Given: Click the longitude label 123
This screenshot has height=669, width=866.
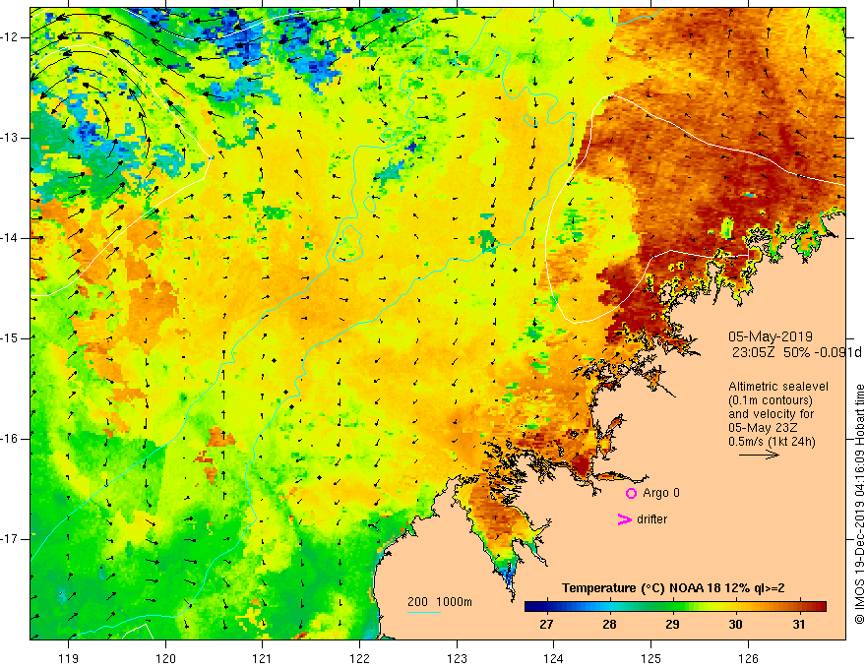Looking at the screenshot, I should (x=457, y=658).
